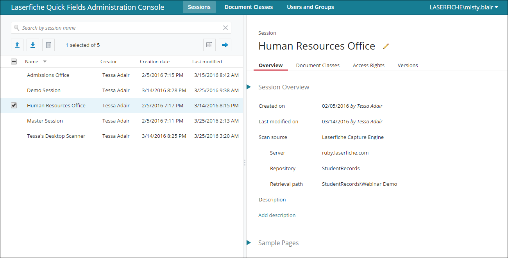Expand the Sample Pages section

pos(249,243)
